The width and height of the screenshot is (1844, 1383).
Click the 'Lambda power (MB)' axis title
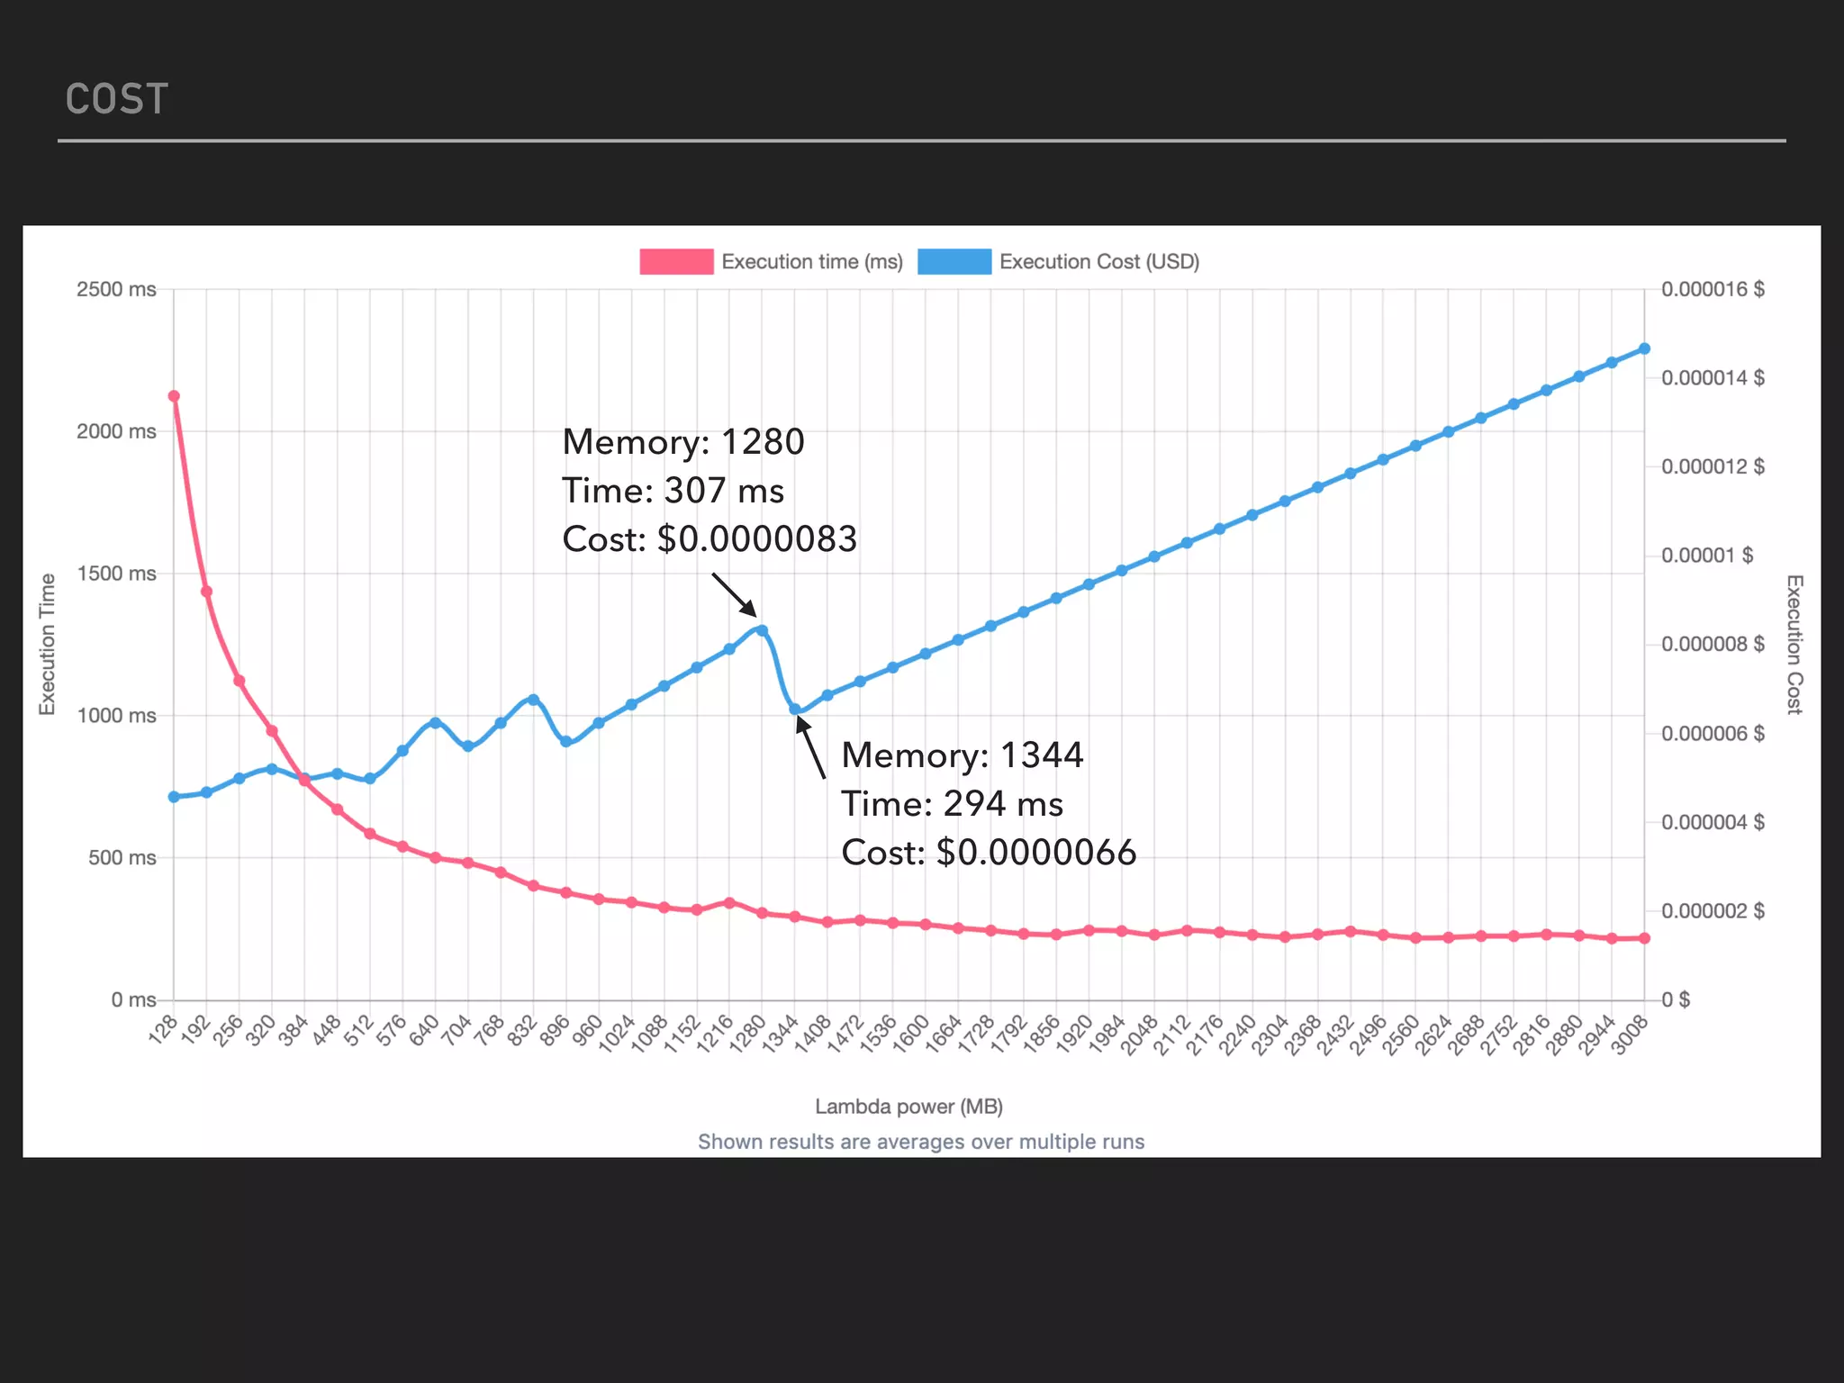(908, 1107)
